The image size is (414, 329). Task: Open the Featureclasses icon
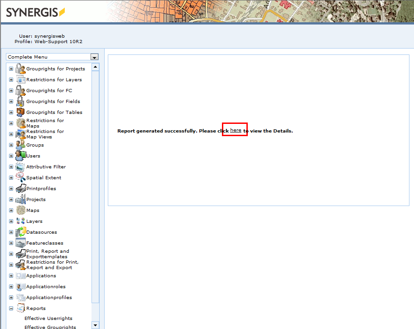pyautogui.click(x=20, y=243)
